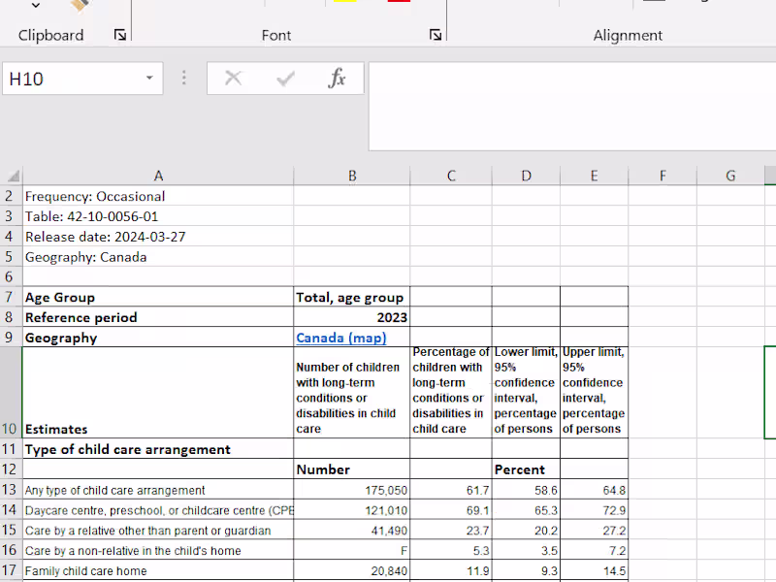Select column B header

tap(351, 176)
